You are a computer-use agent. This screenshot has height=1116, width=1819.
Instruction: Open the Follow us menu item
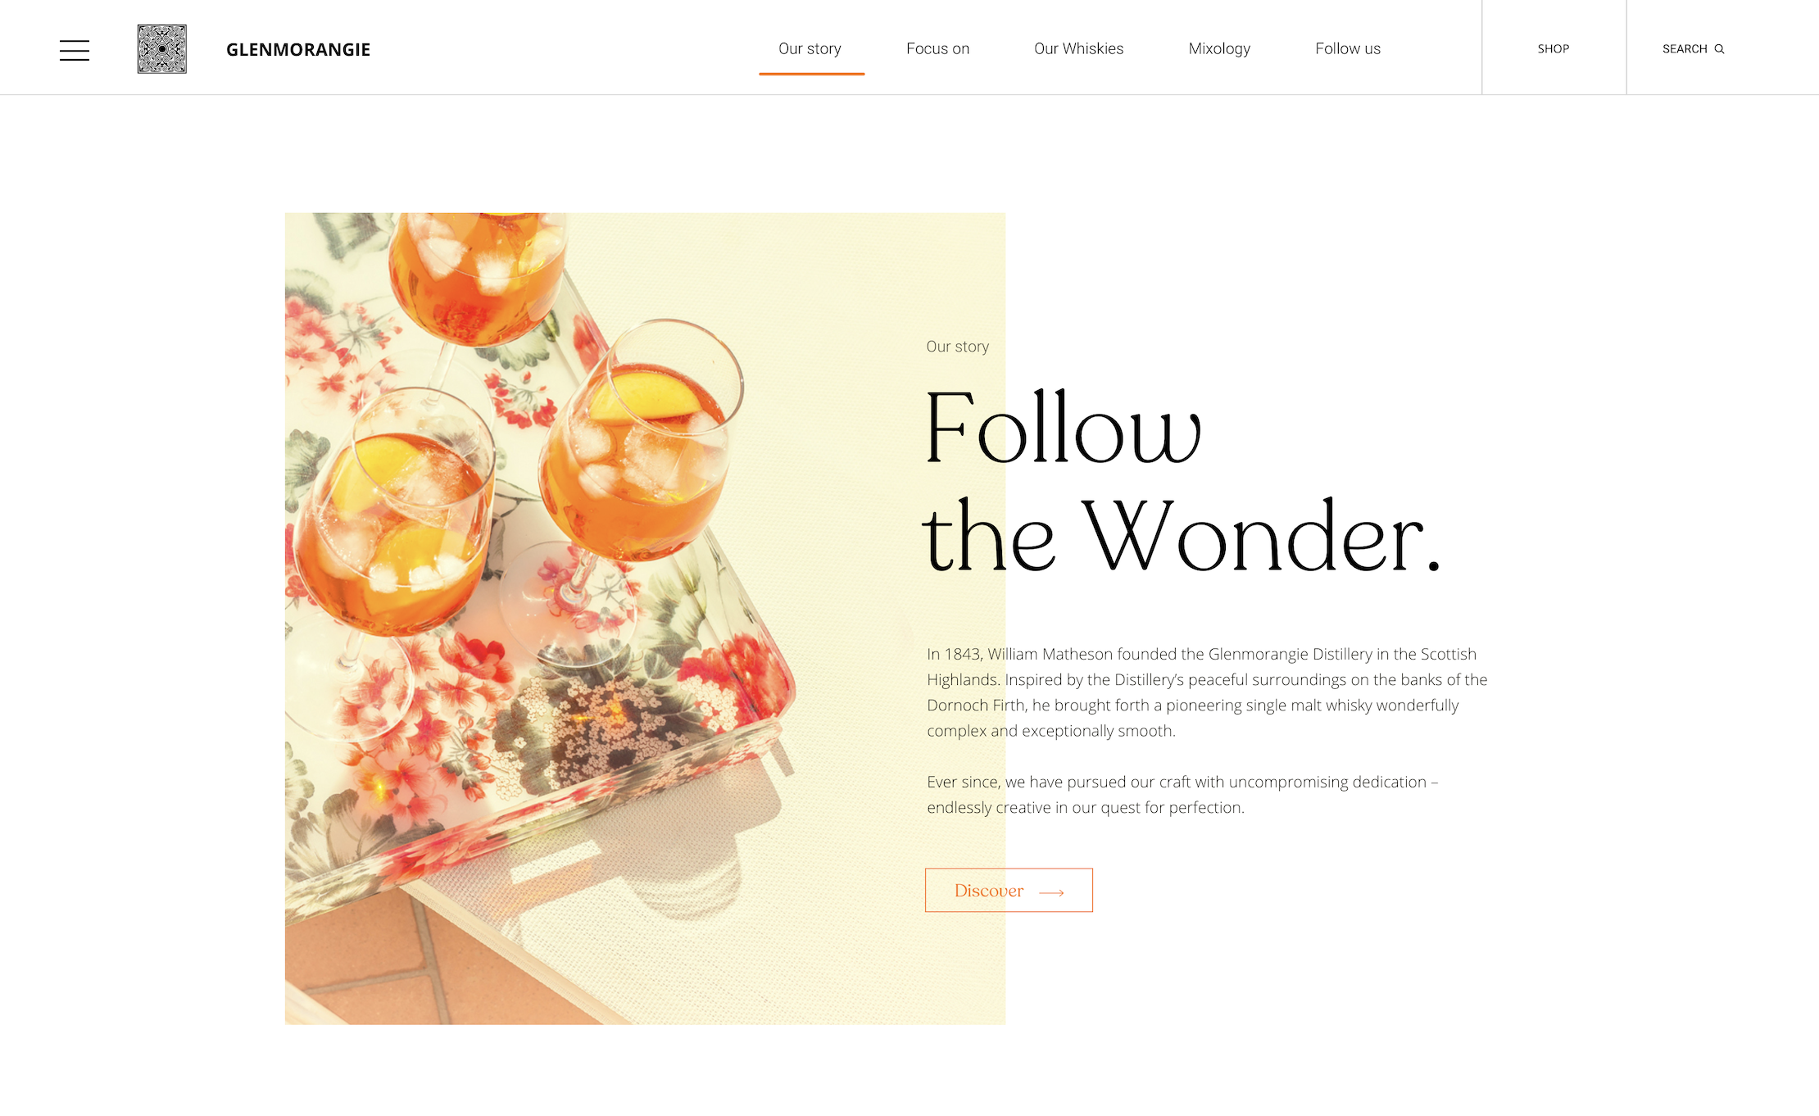tap(1348, 48)
